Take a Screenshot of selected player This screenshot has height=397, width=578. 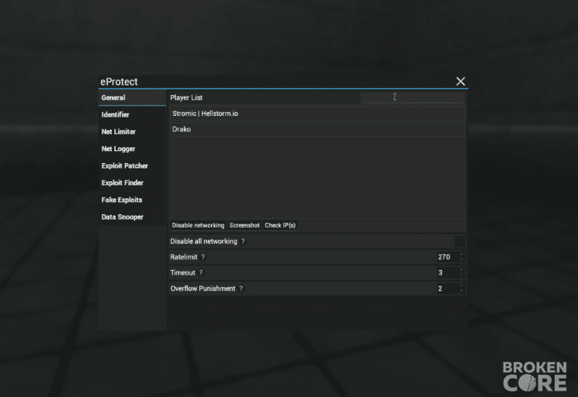[x=245, y=225]
